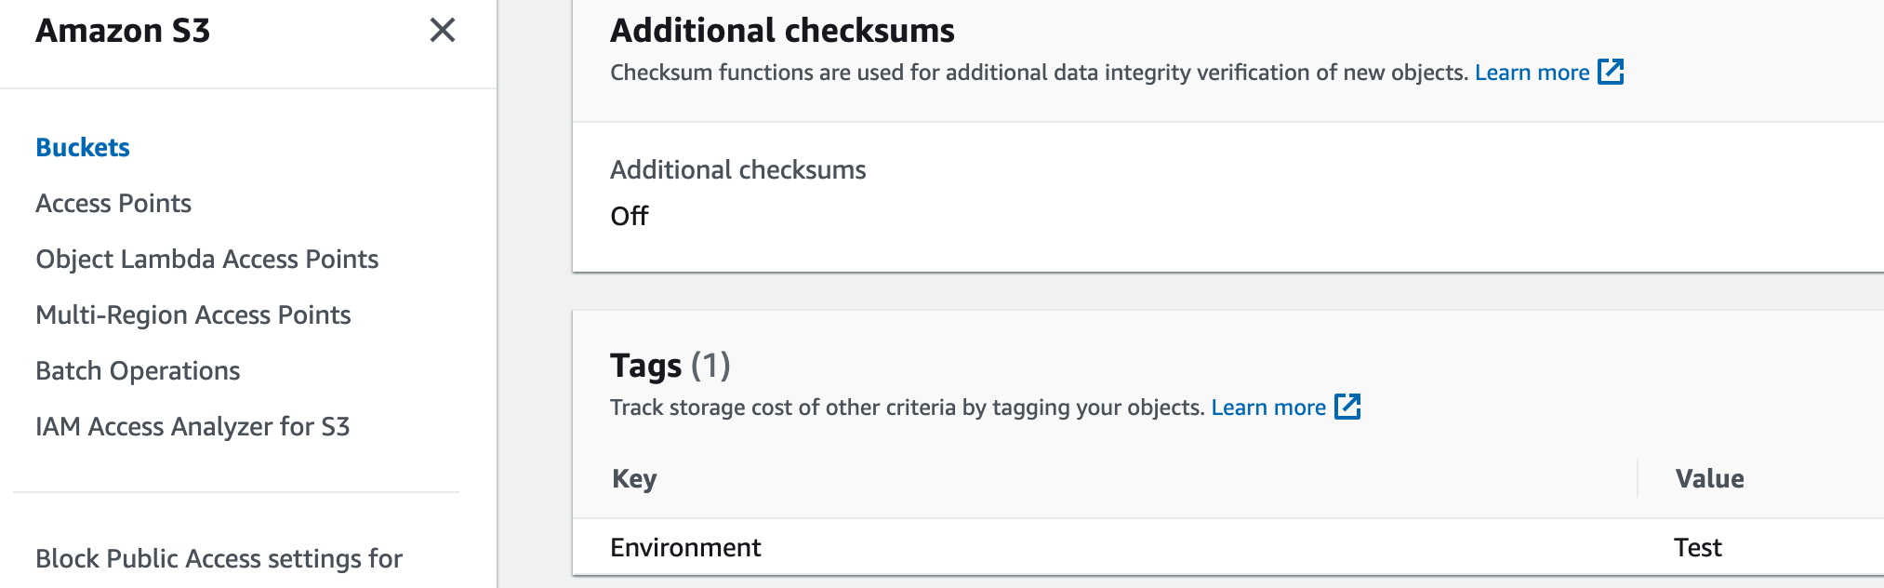Select the Environment tag key cell
The image size is (1884, 588).
[685, 547]
